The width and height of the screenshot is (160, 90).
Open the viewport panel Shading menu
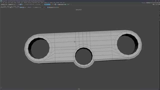[x=4, y=6]
